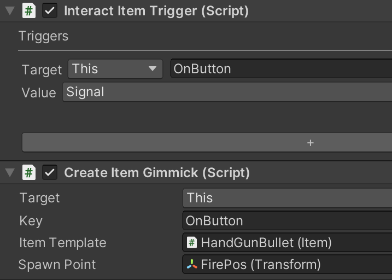Click the Triggers section label
Image resolution: width=392 pixels, height=280 pixels.
point(43,36)
